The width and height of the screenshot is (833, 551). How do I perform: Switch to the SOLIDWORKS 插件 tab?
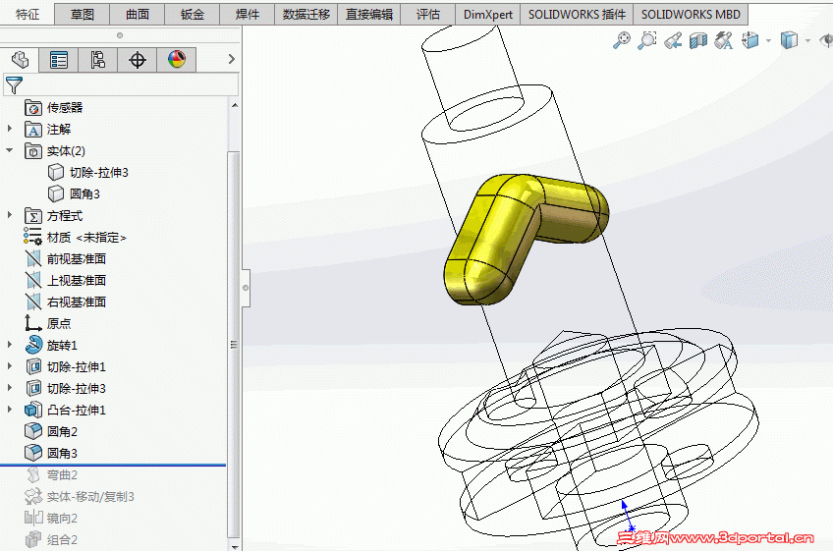click(x=577, y=15)
